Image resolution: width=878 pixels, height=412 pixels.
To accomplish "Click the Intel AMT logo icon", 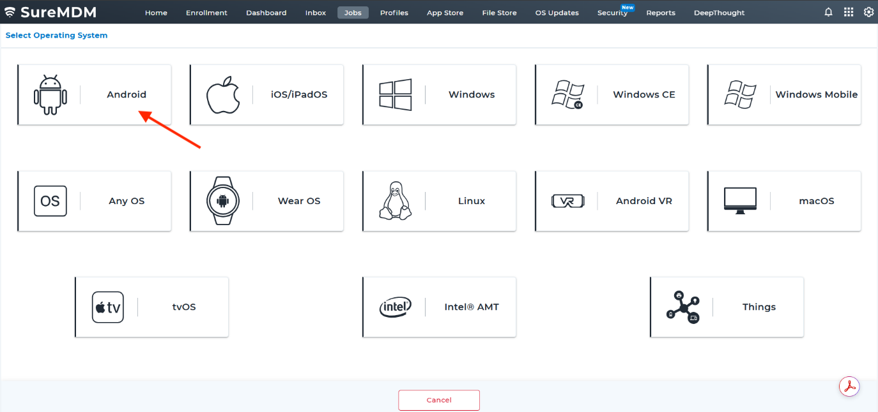I will 395,307.
